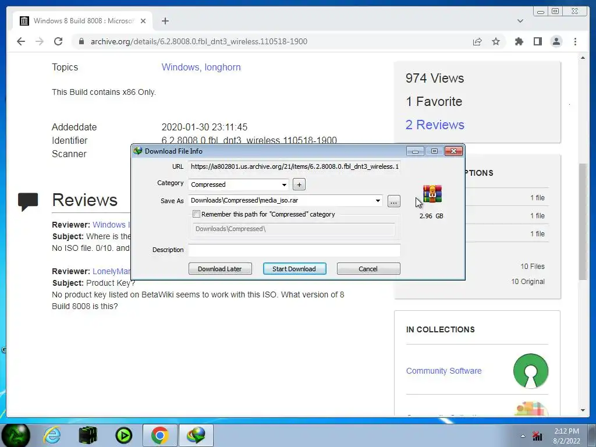Screen dimensions: 596x447
Task: Open a new Chrome tab
Action: pyautogui.click(x=165, y=21)
